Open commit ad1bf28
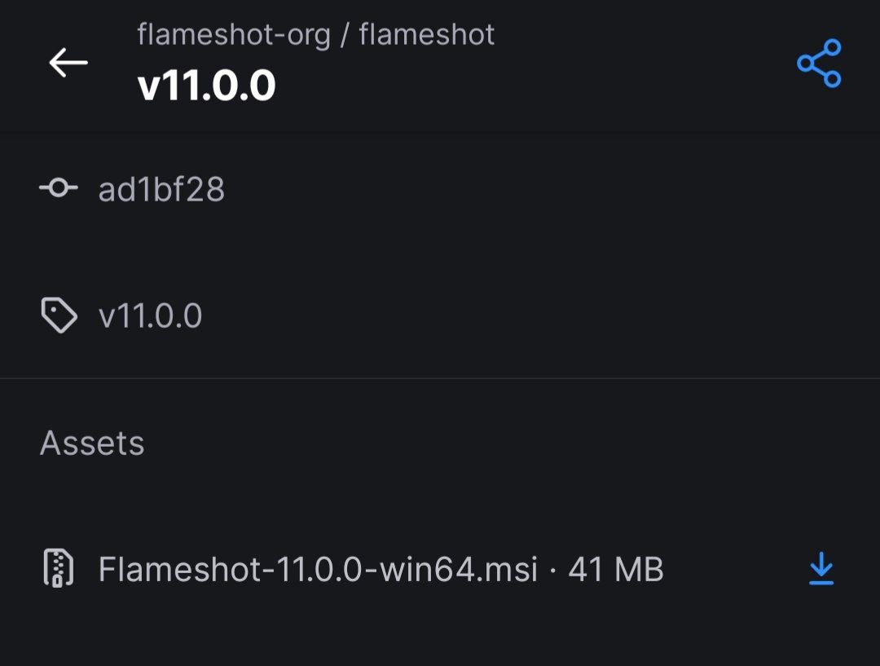This screenshot has height=666, width=880. (x=161, y=190)
